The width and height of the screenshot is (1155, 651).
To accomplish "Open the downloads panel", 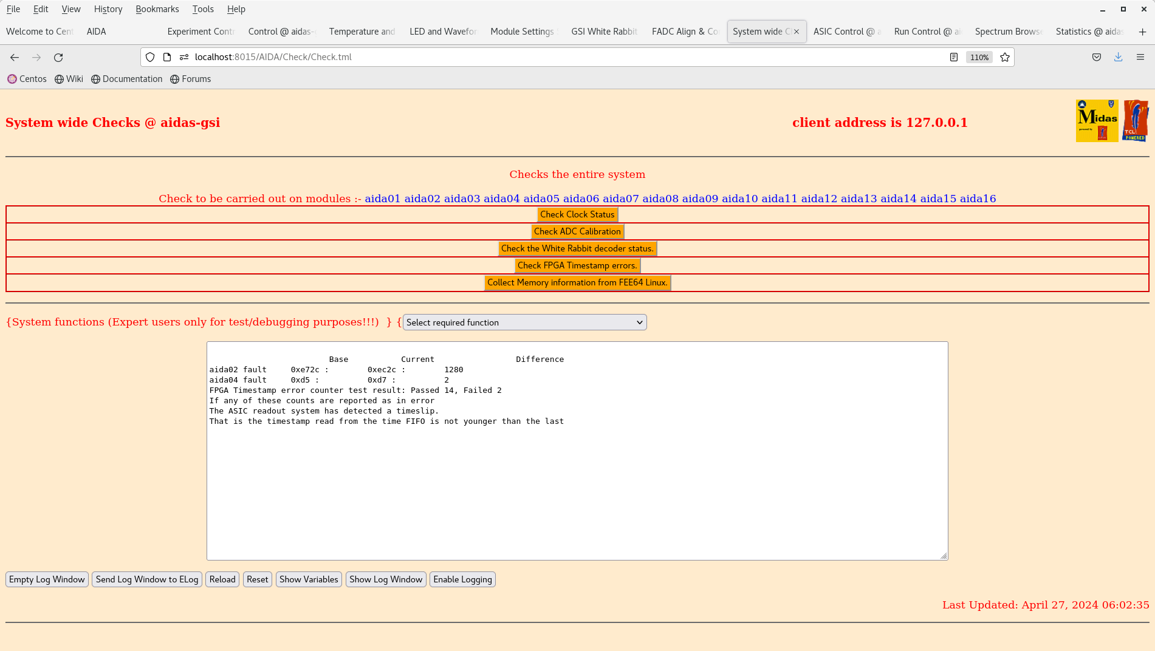I will [x=1119, y=57].
